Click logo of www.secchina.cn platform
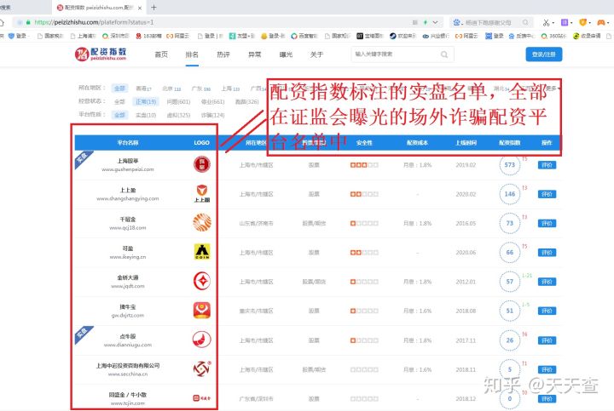Screen dimensions: 614x411 tap(202, 368)
